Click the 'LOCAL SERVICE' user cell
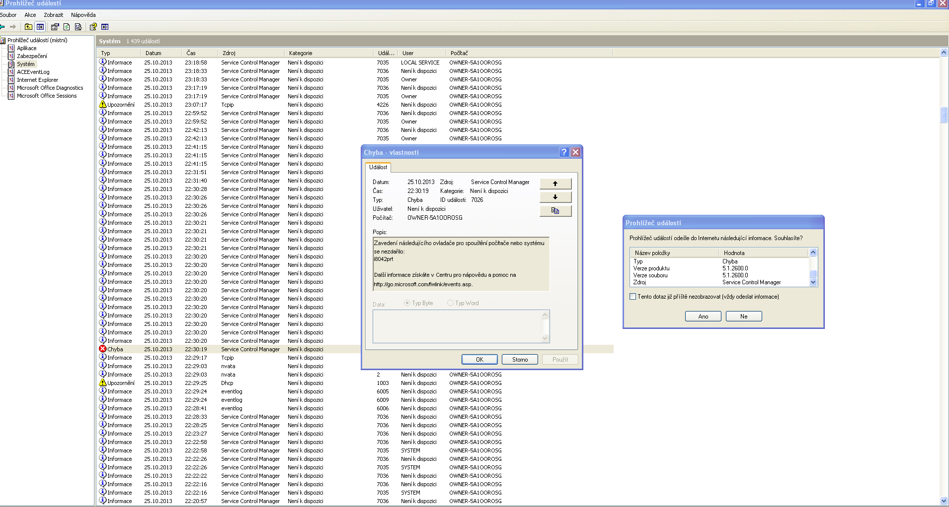This screenshot has height=507, width=949. tap(420, 63)
